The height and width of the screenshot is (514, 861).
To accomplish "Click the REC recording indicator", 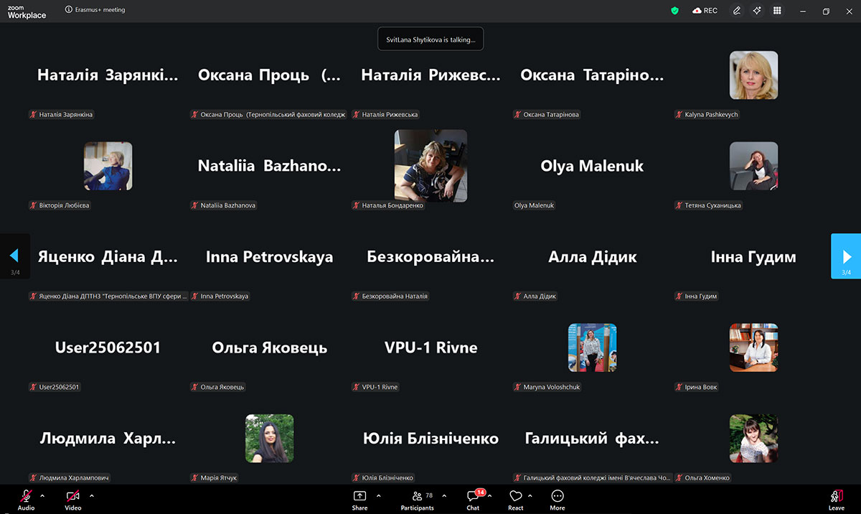I will tap(705, 11).
